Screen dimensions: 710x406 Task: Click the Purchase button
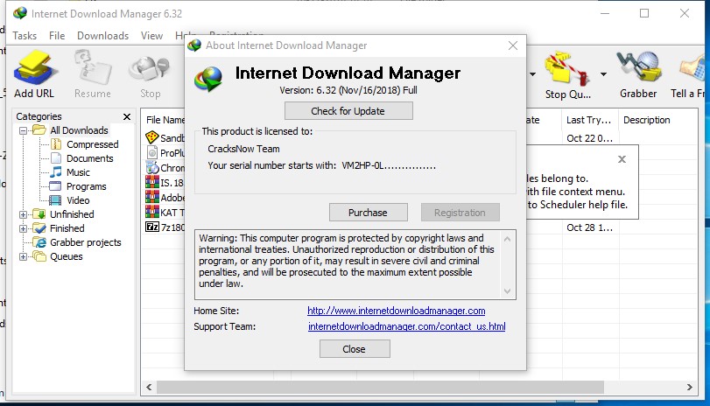pos(368,213)
